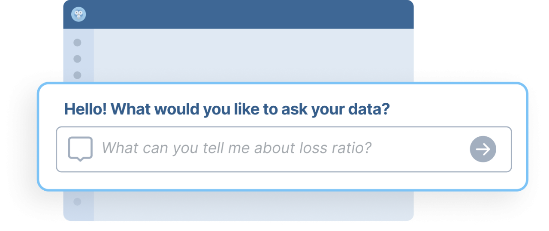
Task: Select the third sidebar dot icon
Action: click(77, 75)
